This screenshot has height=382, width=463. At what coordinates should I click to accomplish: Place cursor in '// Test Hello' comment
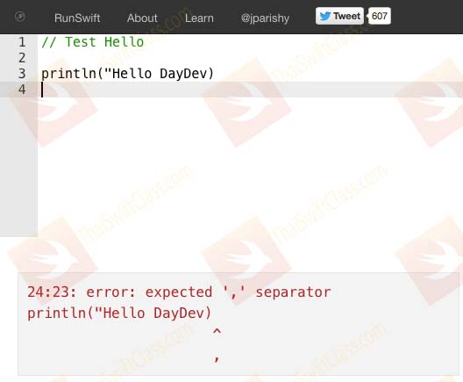coord(93,42)
